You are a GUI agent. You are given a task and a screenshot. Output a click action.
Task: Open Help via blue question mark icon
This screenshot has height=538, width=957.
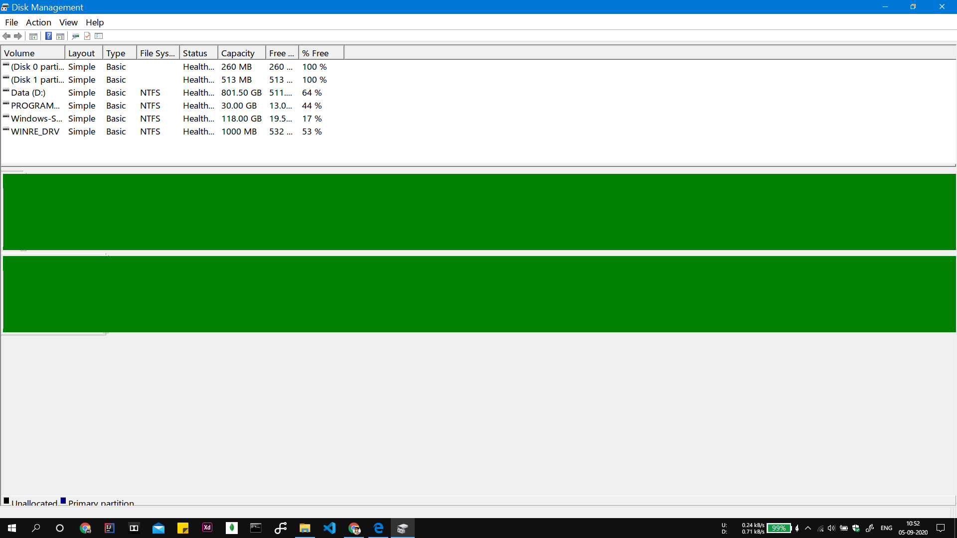48,36
